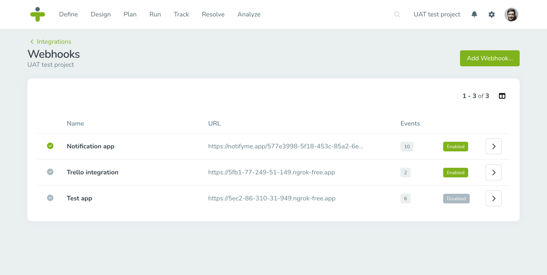The image size is (547, 275).
Task: Expand details for the Notification app webhook
Action: pos(493,146)
